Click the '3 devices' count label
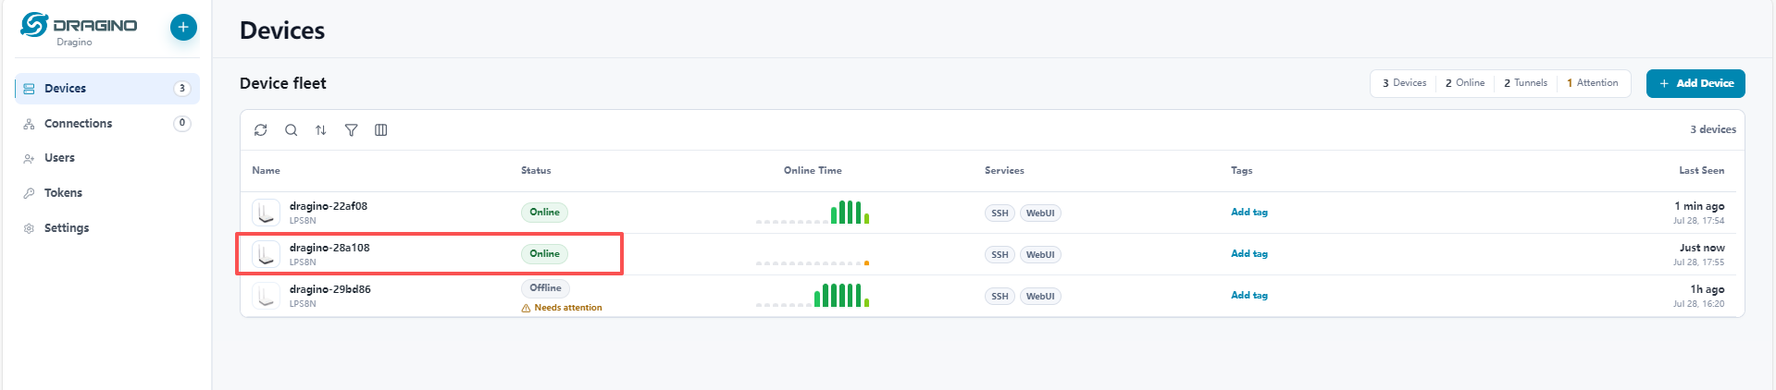The image size is (1776, 390). pos(1713,130)
